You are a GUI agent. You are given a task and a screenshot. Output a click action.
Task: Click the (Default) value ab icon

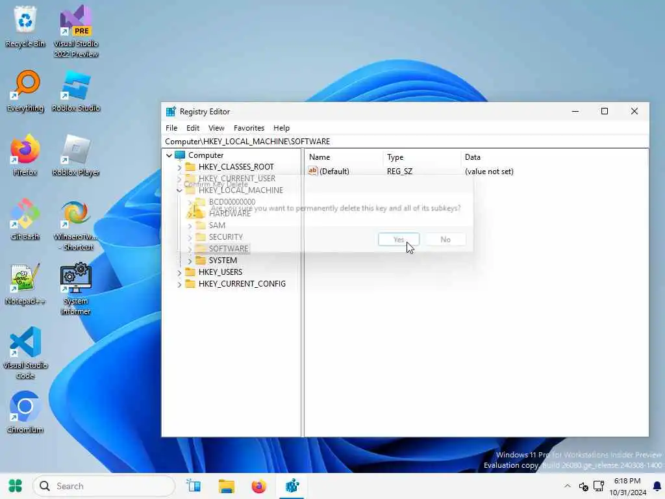(x=312, y=171)
